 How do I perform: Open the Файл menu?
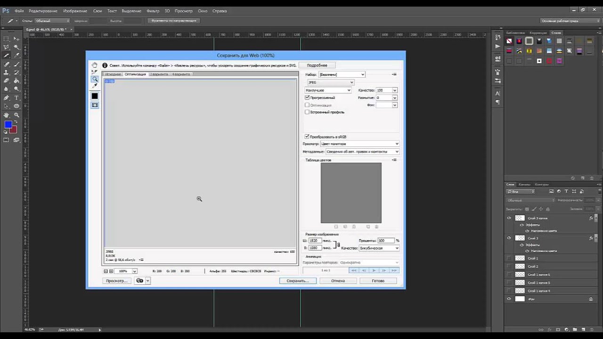tap(19, 11)
